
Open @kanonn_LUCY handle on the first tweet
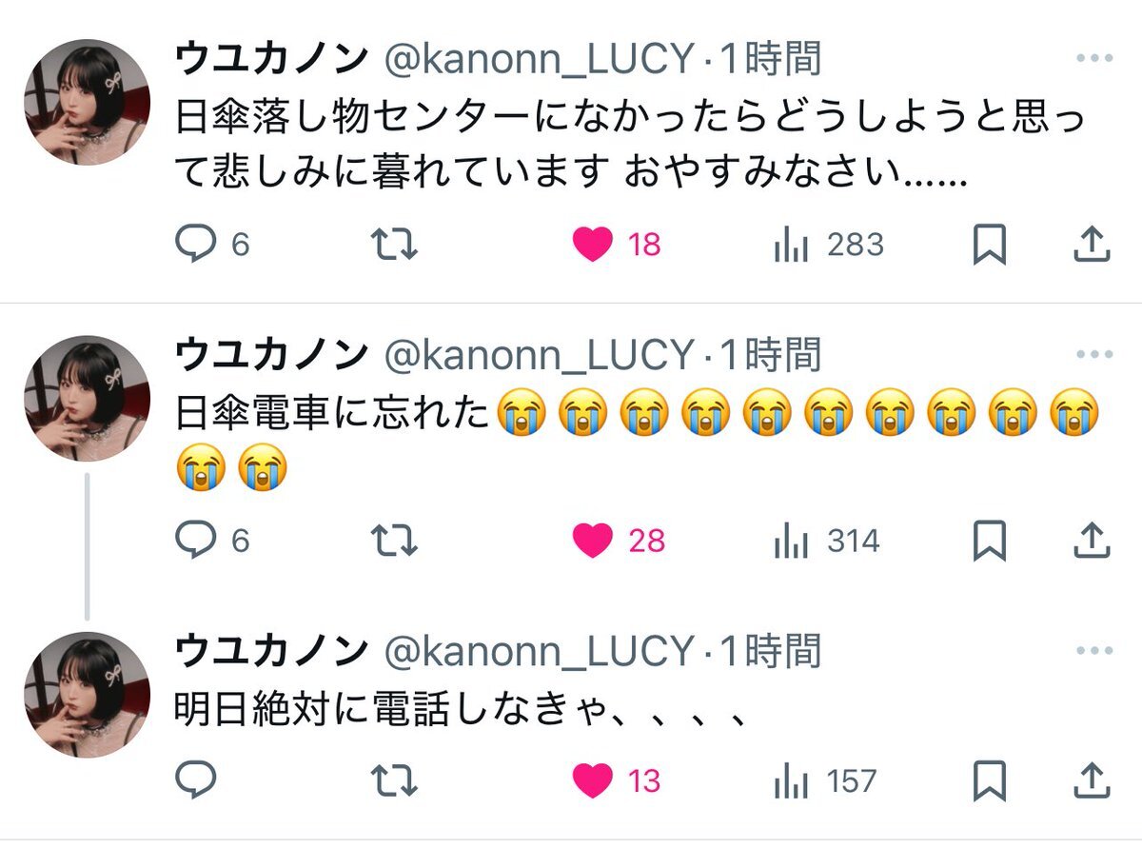click(539, 60)
